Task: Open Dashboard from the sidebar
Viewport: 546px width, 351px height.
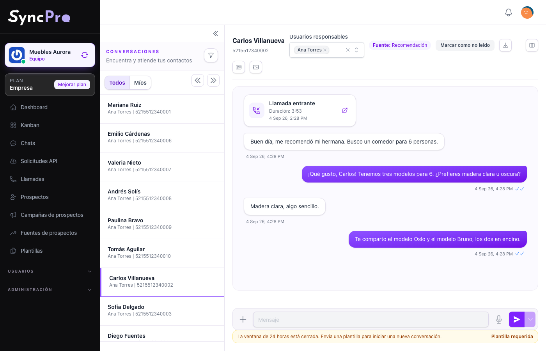Action: click(50, 107)
